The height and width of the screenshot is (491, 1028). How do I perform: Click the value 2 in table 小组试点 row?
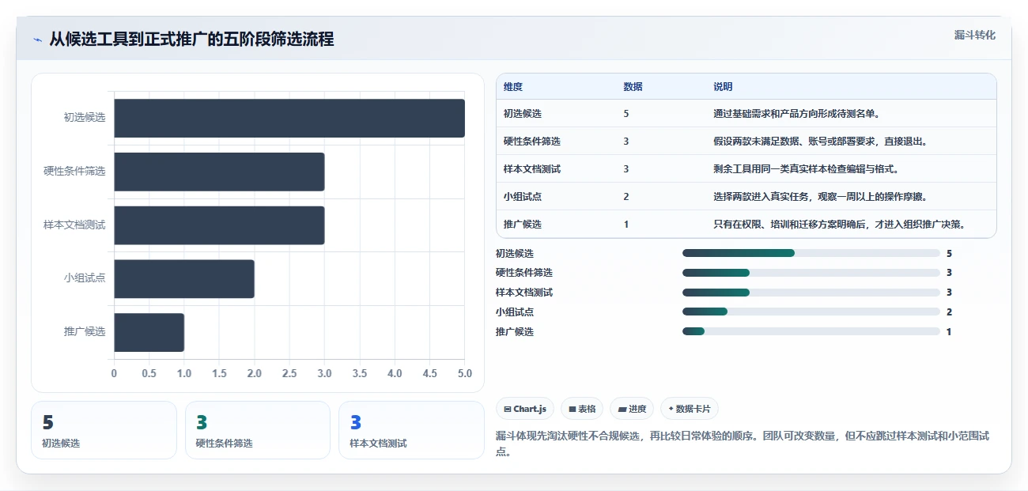(626, 197)
